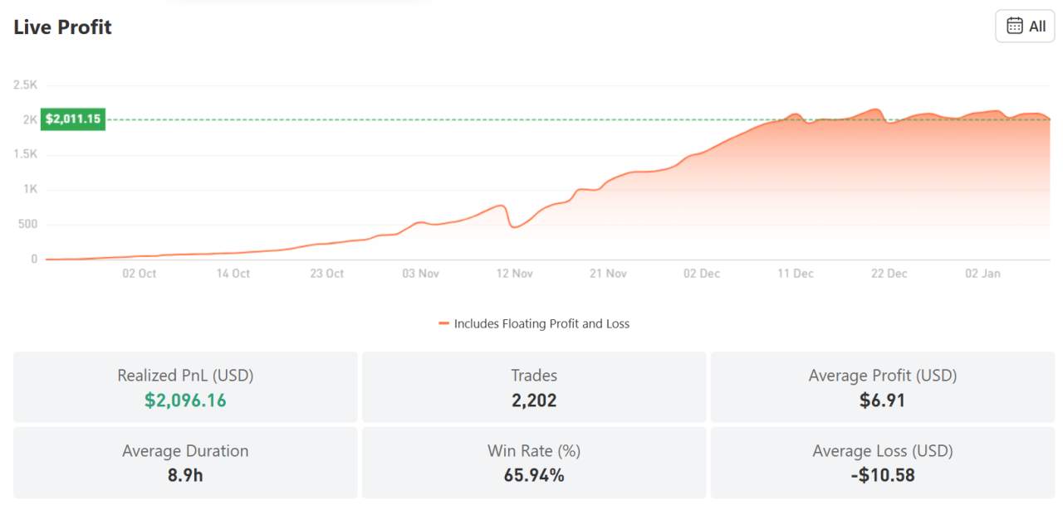The height and width of the screenshot is (505, 1063).
Task: Expand the Average Duration card details
Action: [185, 462]
